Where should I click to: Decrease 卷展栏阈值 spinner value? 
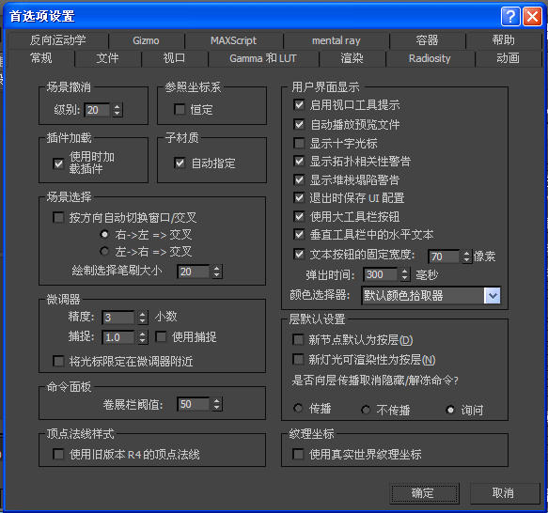pyautogui.click(x=217, y=408)
